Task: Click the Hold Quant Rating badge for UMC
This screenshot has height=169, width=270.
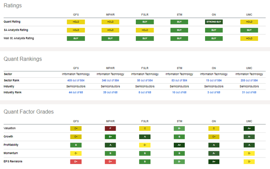Action: [249, 22]
